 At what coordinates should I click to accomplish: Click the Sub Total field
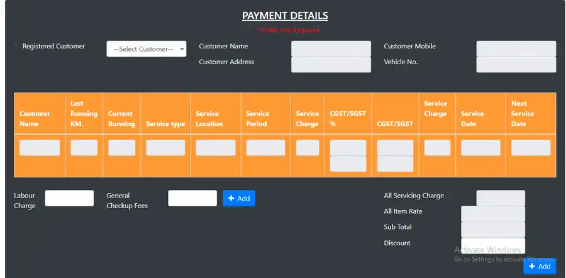(492, 230)
